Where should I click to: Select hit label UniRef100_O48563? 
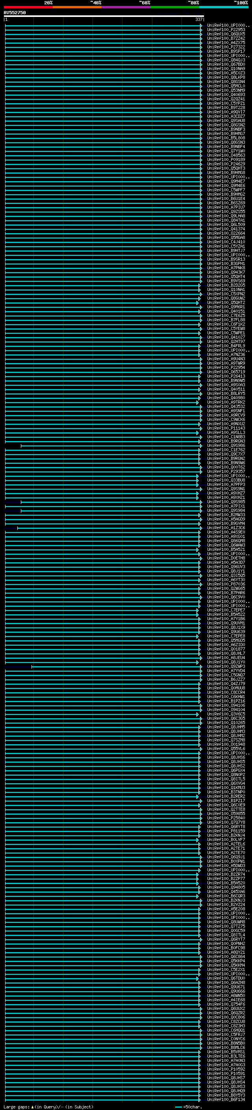tap(226, 155)
